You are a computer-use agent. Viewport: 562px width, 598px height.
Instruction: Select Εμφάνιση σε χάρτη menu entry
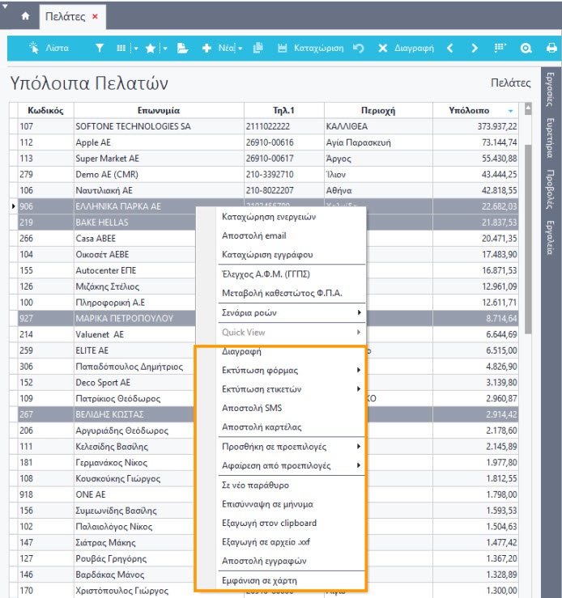(260, 580)
